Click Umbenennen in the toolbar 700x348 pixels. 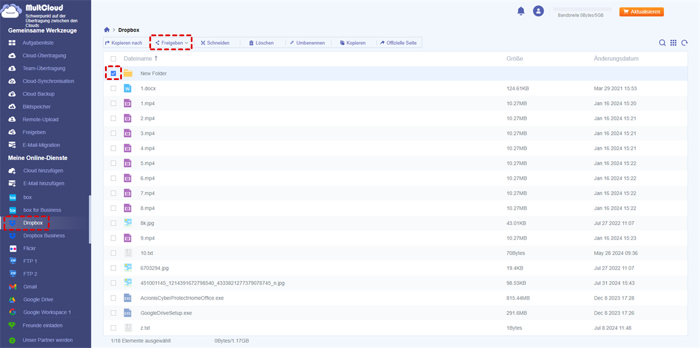(307, 43)
